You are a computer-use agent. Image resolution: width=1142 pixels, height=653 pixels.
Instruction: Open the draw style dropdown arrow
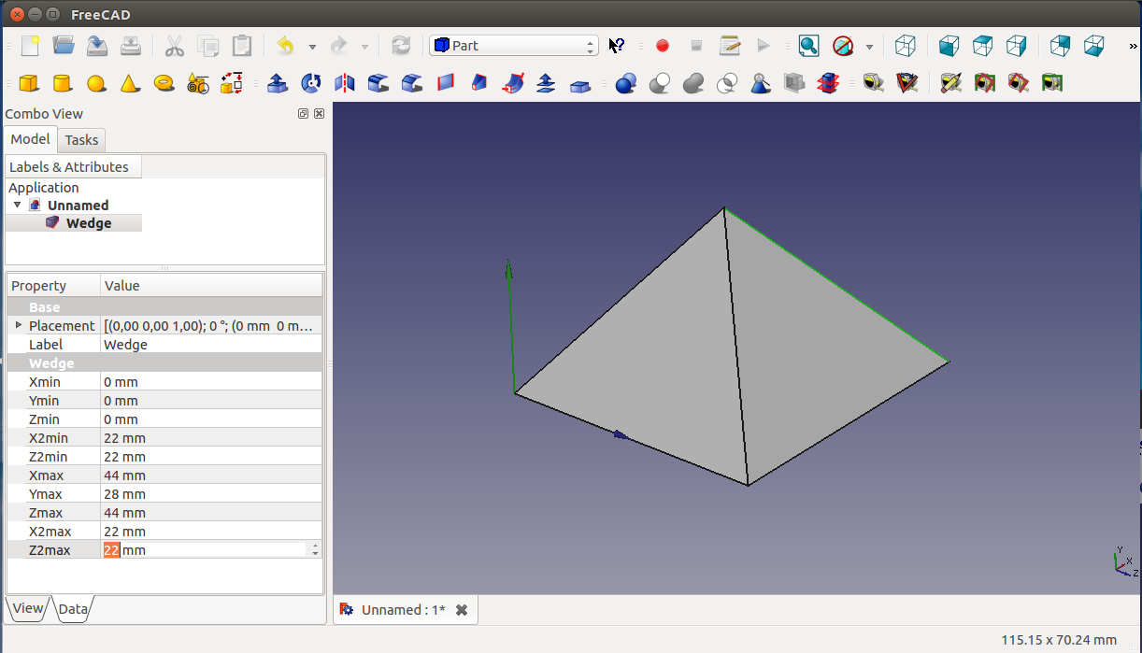869,47
